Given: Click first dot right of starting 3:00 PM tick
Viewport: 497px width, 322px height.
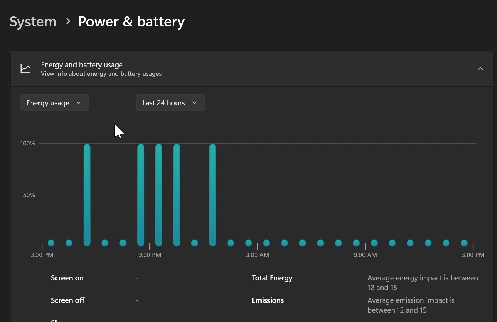Looking at the screenshot, I should tap(51, 243).
